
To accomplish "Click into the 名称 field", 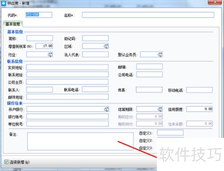I will [148, 15].
